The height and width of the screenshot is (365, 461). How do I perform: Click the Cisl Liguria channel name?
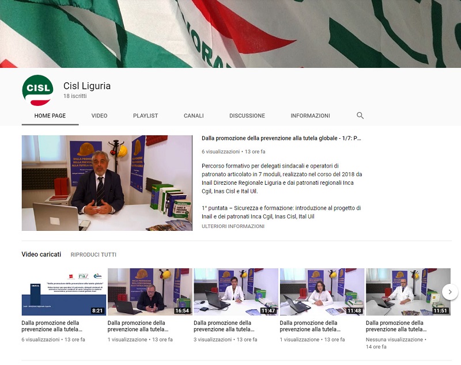pos(87,86)
